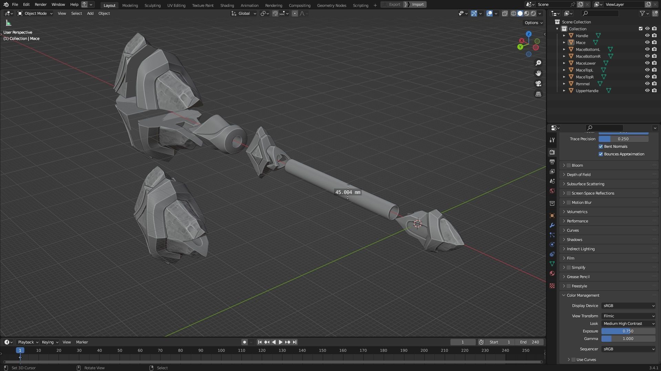
Task: Open the Object Data mesh properties tab
Action: point(552,264)
